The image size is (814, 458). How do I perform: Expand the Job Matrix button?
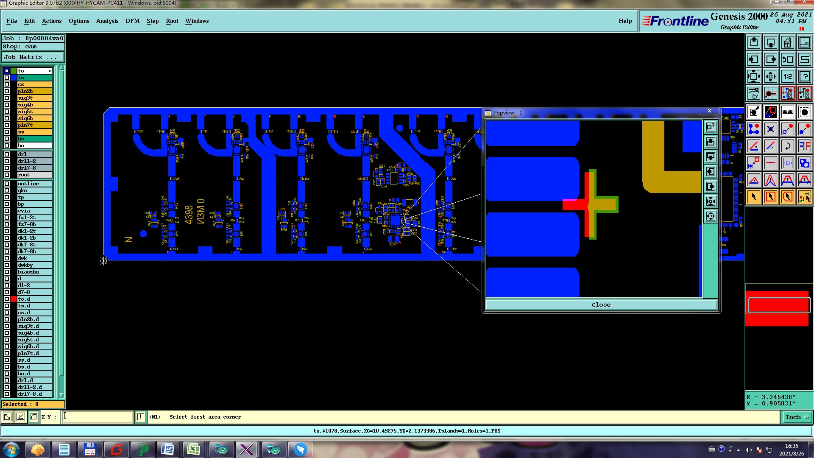pos(33,57)
